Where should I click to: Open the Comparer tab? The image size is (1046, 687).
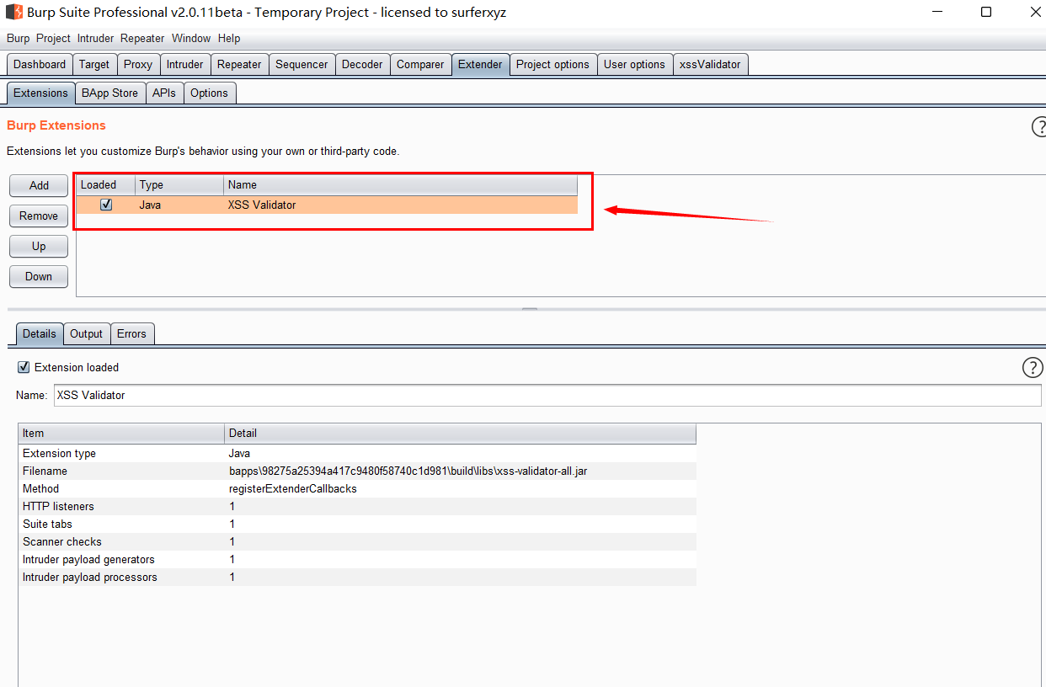[x=420, y=65]
